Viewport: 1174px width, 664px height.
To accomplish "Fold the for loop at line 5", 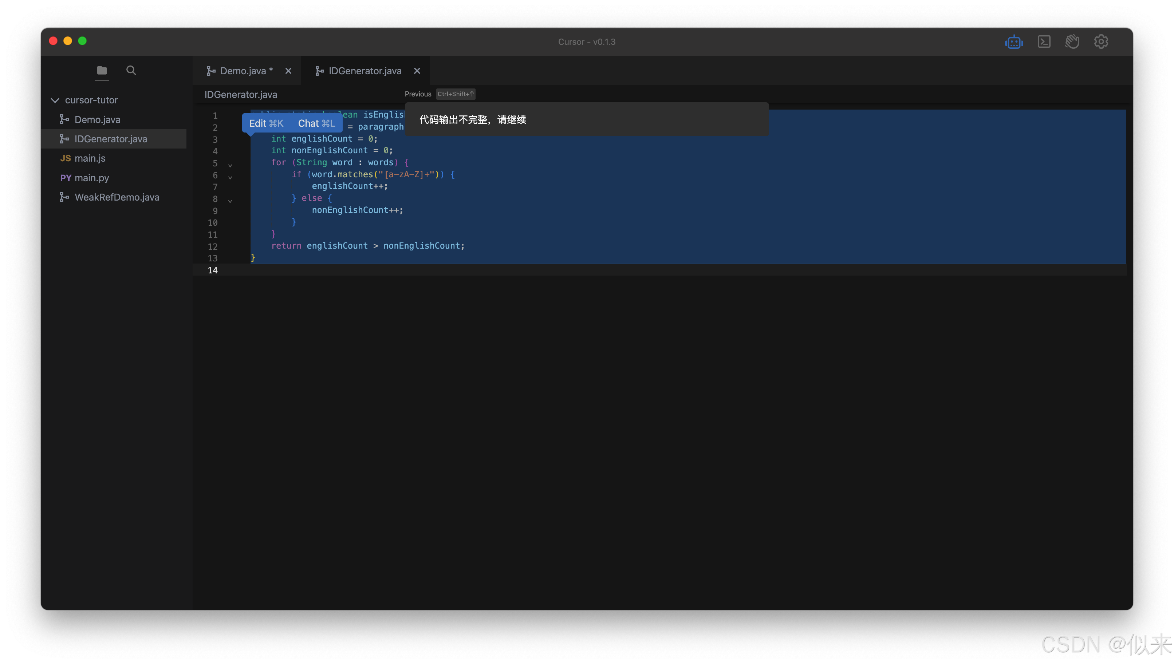I will point(230,165).
